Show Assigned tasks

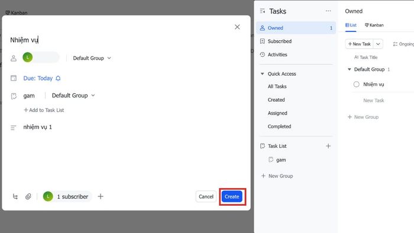277,113
